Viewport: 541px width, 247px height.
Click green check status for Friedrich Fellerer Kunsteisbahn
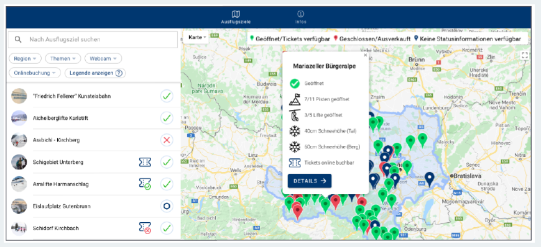tap(167, 96)
